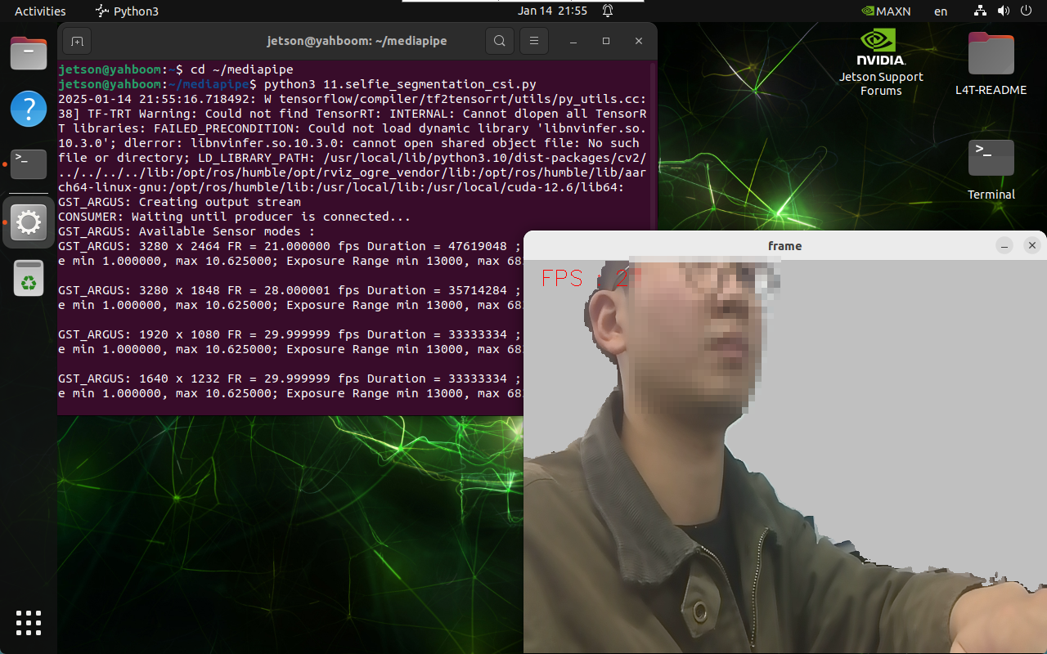
Task: Select the Terminal icon in the dock
Action: click(x=29, y=163)
